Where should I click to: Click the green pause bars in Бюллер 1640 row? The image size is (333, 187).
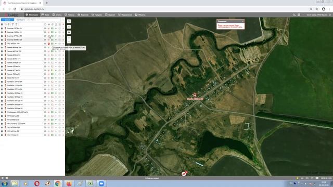point(52,32)
